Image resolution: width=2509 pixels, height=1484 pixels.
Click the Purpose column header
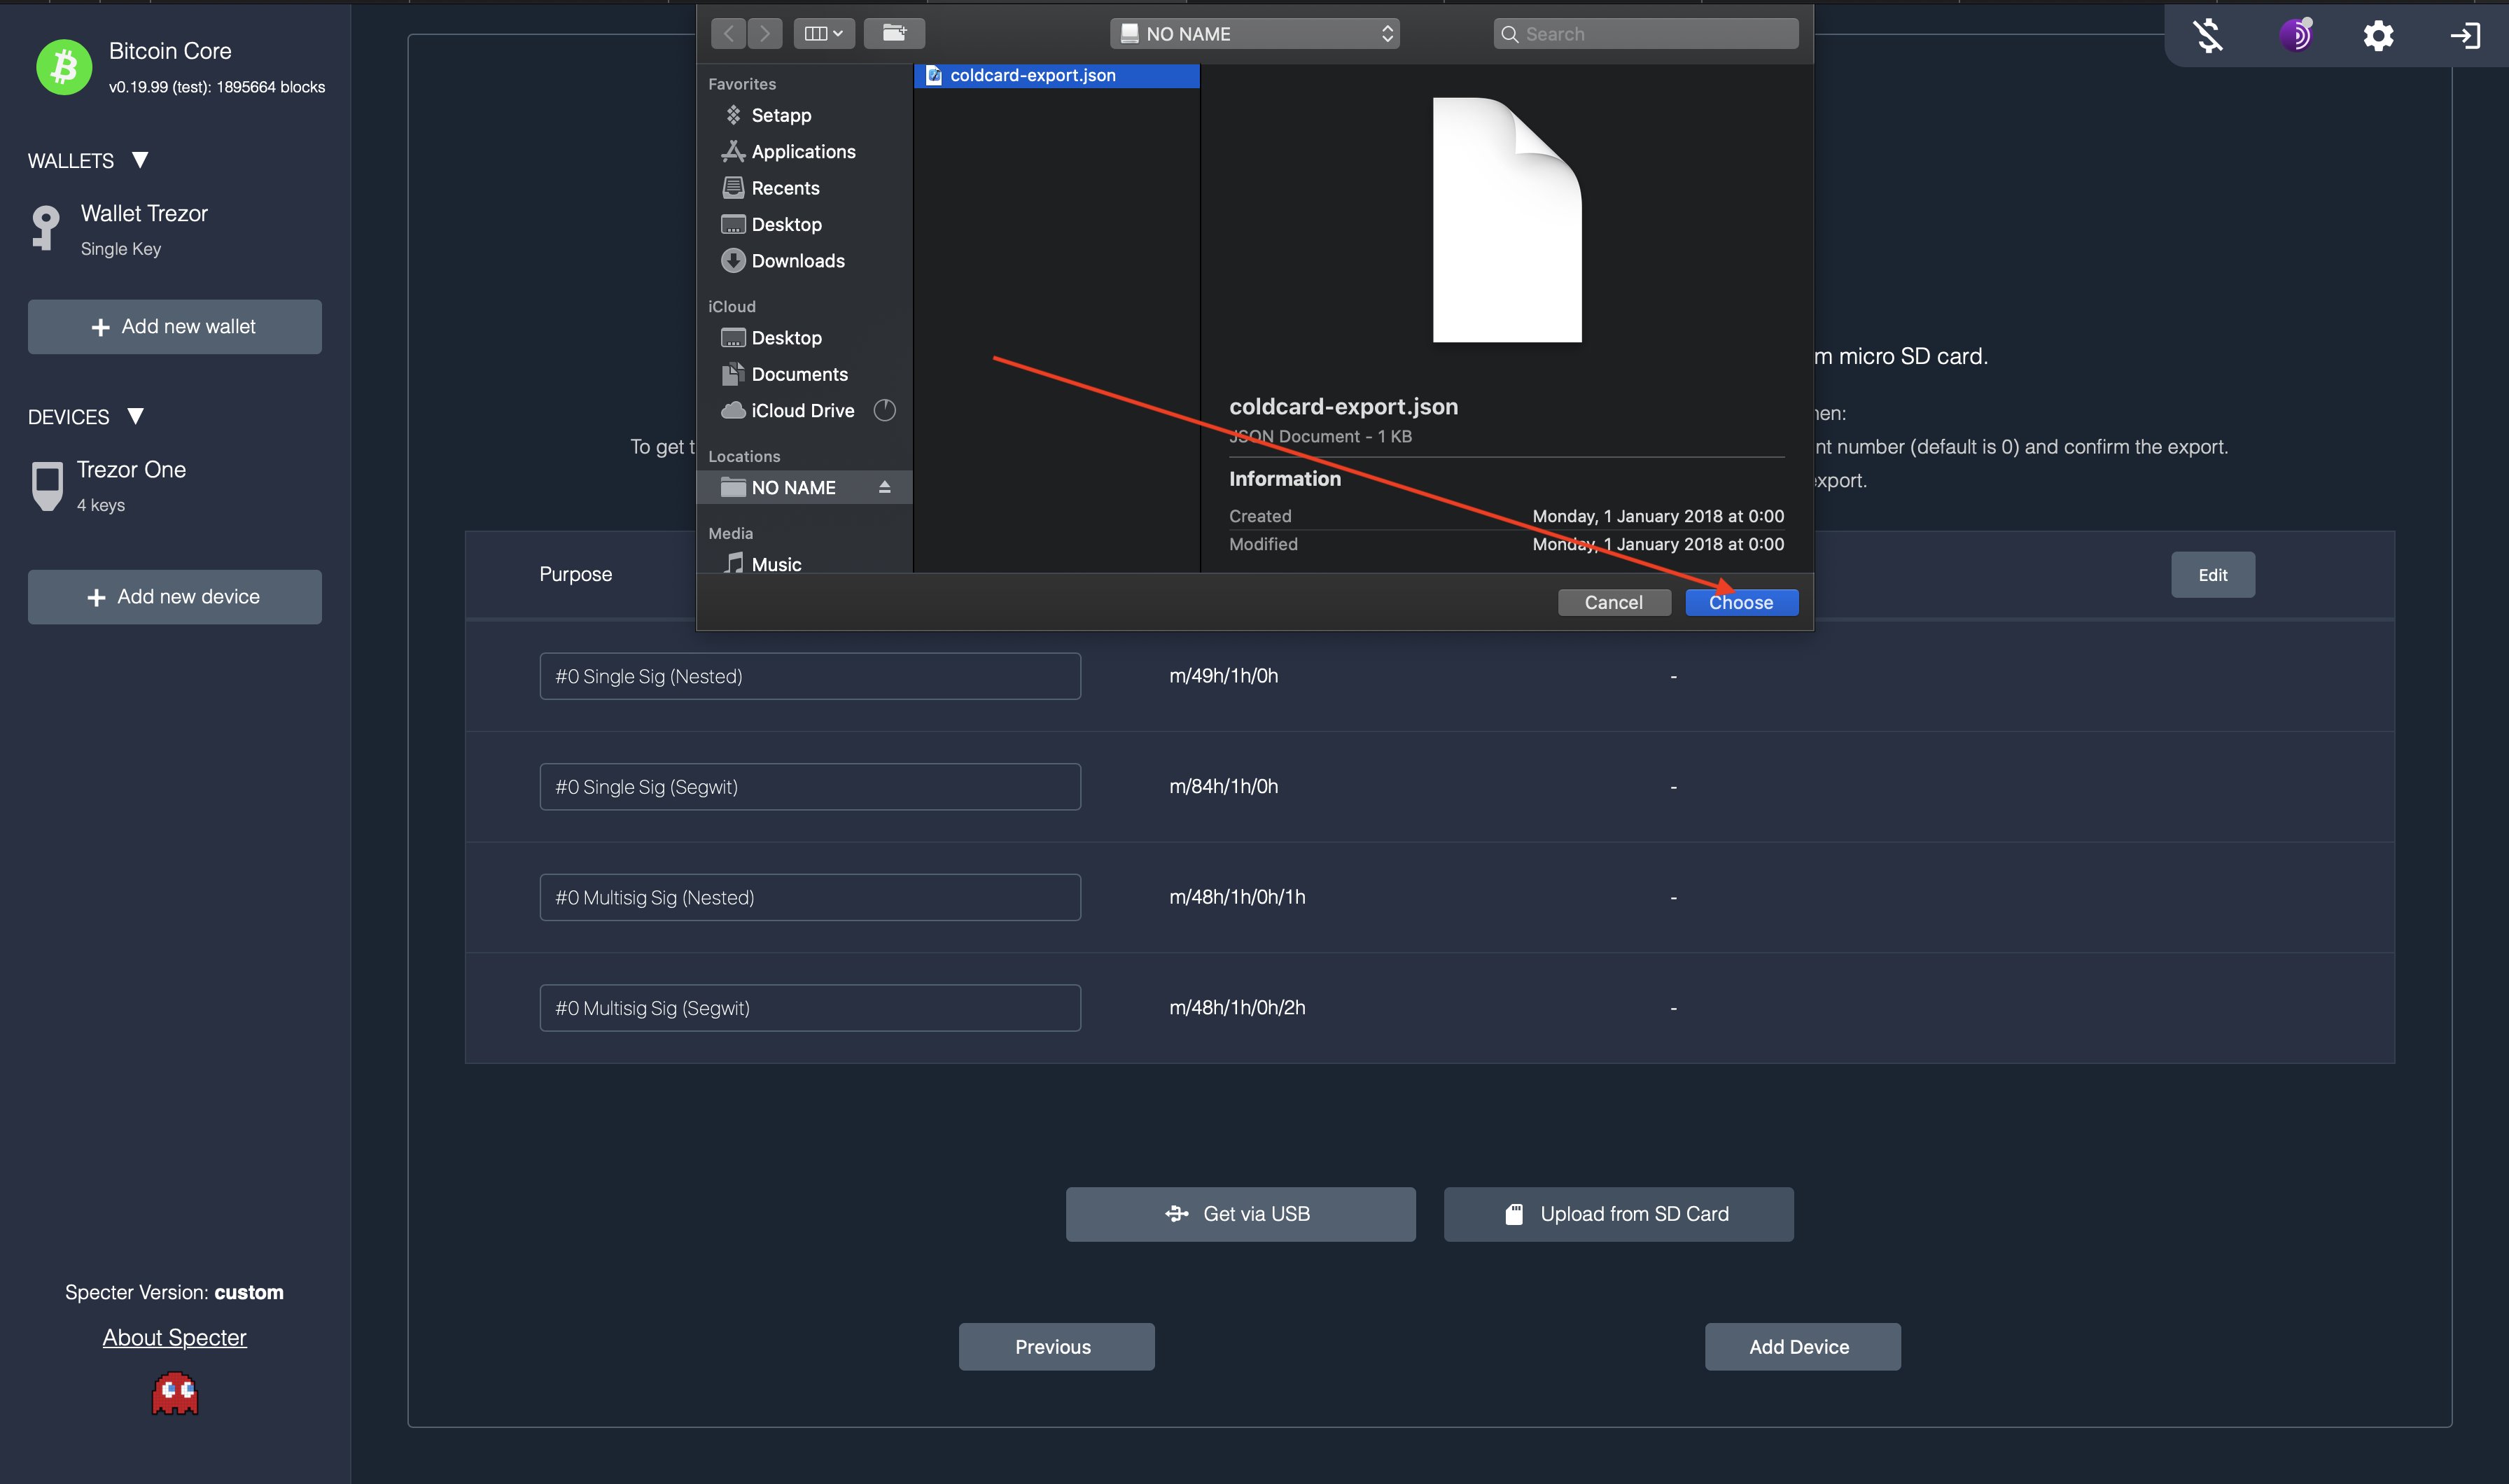(575, 574)
